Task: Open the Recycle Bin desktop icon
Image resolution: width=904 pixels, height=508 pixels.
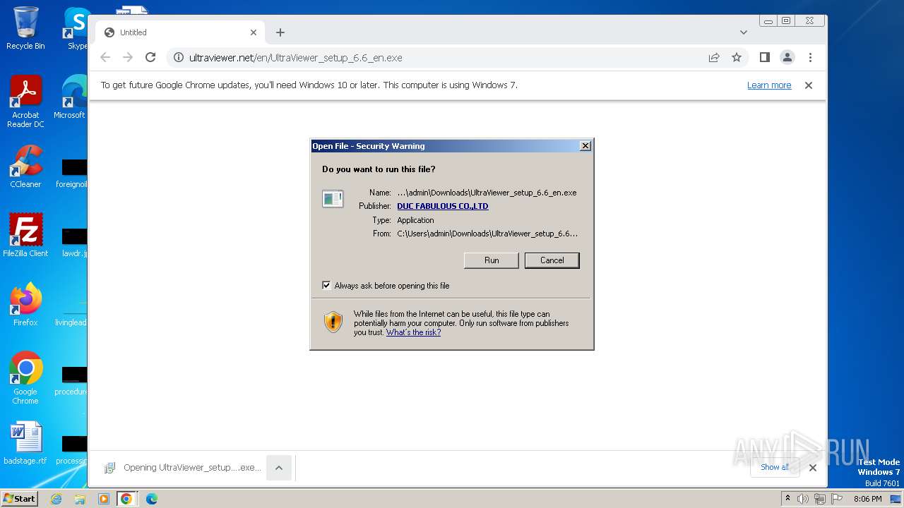Action: tap(25, 28)
